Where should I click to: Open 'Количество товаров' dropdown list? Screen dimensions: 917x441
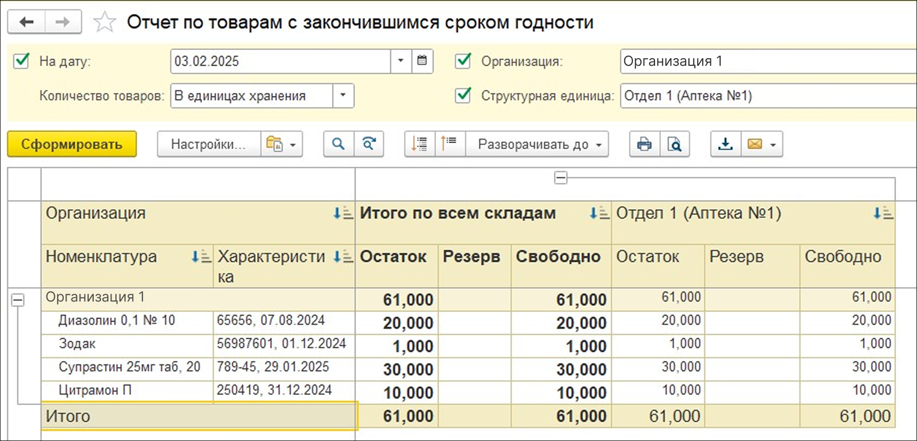click(x=343, y=96)
